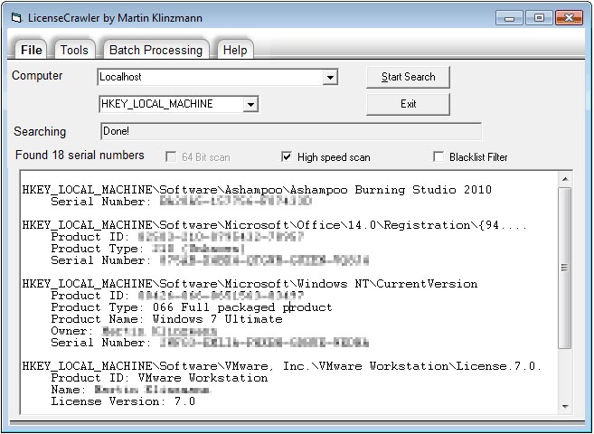Toggle the 64 Bit scan checkbox
Screen dimensions: 594x434
point(171,156)
